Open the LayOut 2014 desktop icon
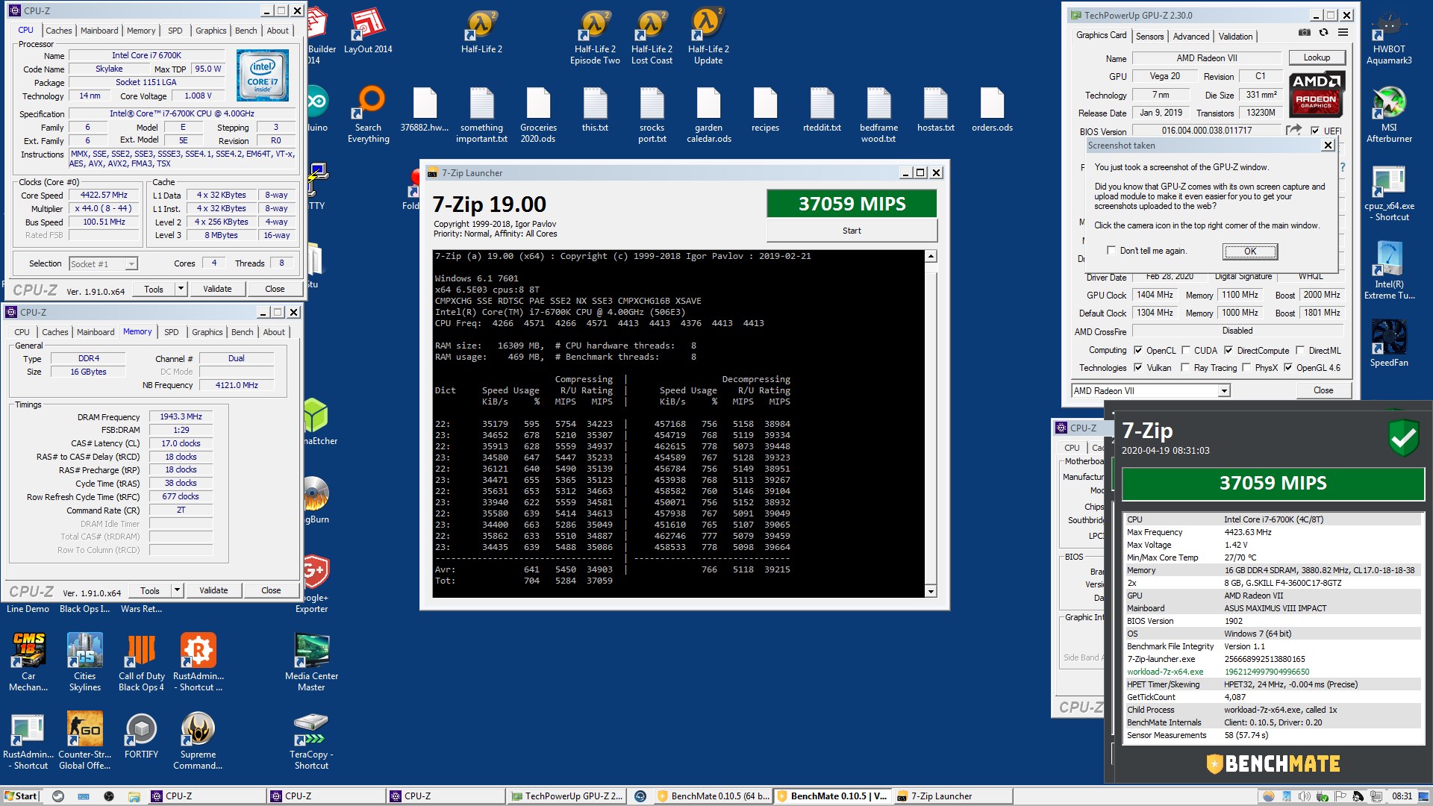This screenshot has width=1433, height=806. (368, 31)
